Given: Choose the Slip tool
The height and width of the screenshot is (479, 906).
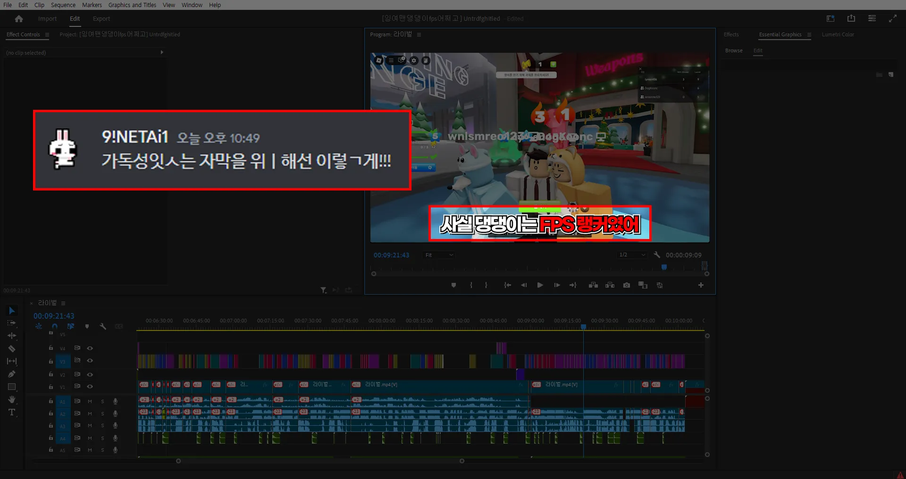Looking at the screenshot, I should [12, 361].
